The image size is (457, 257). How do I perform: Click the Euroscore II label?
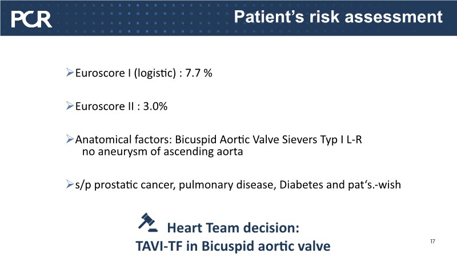click(103, 107)
